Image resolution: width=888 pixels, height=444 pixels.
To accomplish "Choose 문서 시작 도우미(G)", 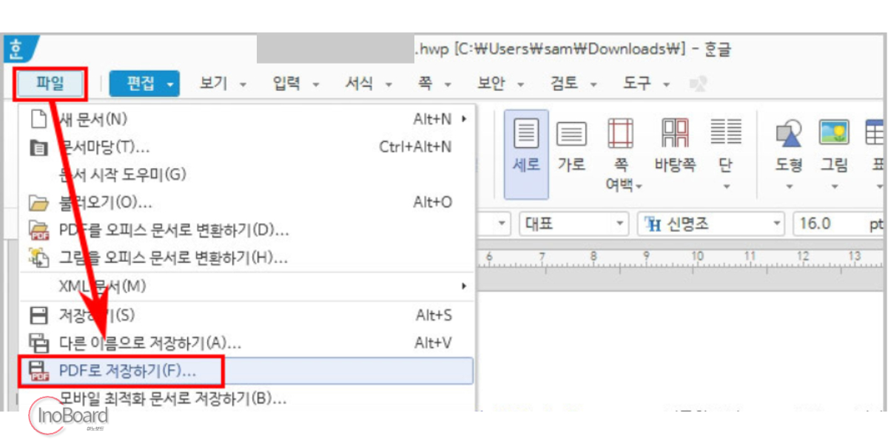I will coord(246,175).
